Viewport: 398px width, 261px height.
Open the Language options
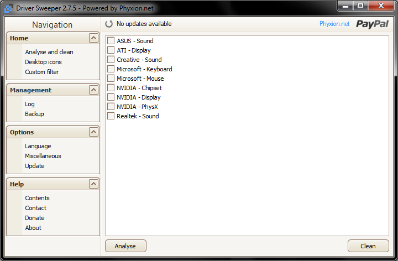click(x=38, y=146)
